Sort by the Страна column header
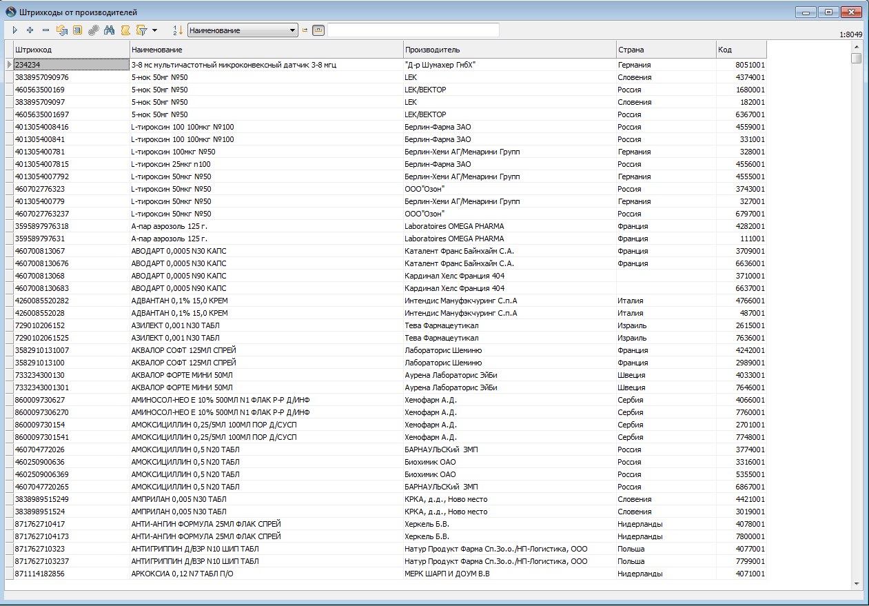 [666, 50]
